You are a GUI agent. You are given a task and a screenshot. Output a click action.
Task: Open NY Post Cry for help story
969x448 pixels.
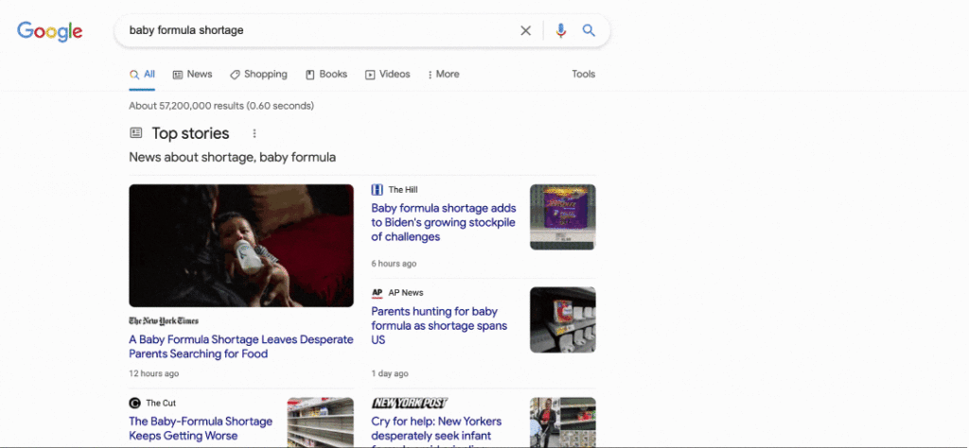point(436,431)
